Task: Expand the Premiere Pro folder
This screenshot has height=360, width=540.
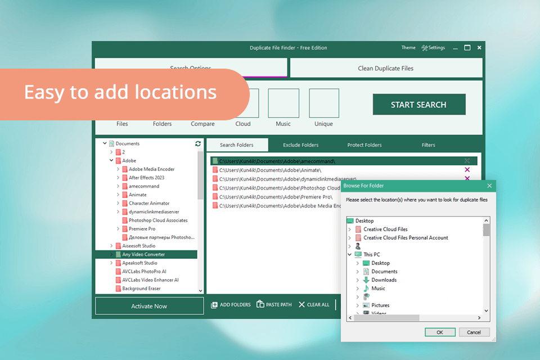Action: (118, 229)
